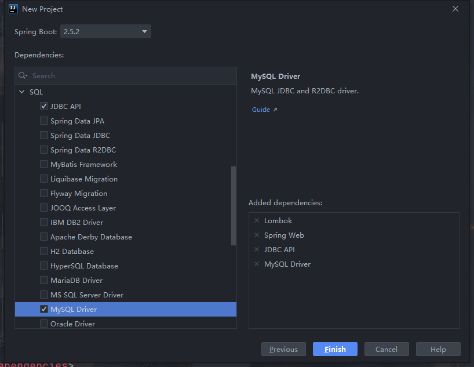474x367 pixels.
Task: Click the Cancel button
Action: (x=387, y=349)
